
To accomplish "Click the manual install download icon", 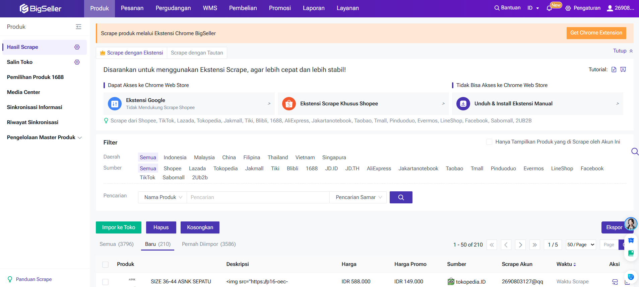I will [x=463, y=104].
